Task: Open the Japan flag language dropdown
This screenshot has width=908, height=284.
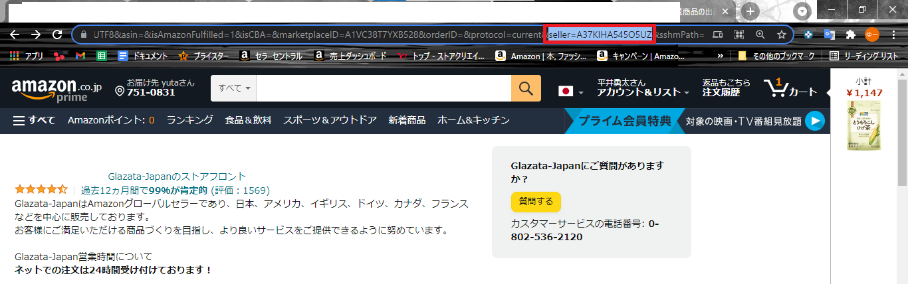Action: click(x=571, y=91)
